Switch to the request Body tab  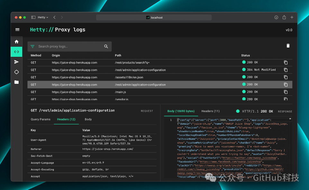pos(88,119)
